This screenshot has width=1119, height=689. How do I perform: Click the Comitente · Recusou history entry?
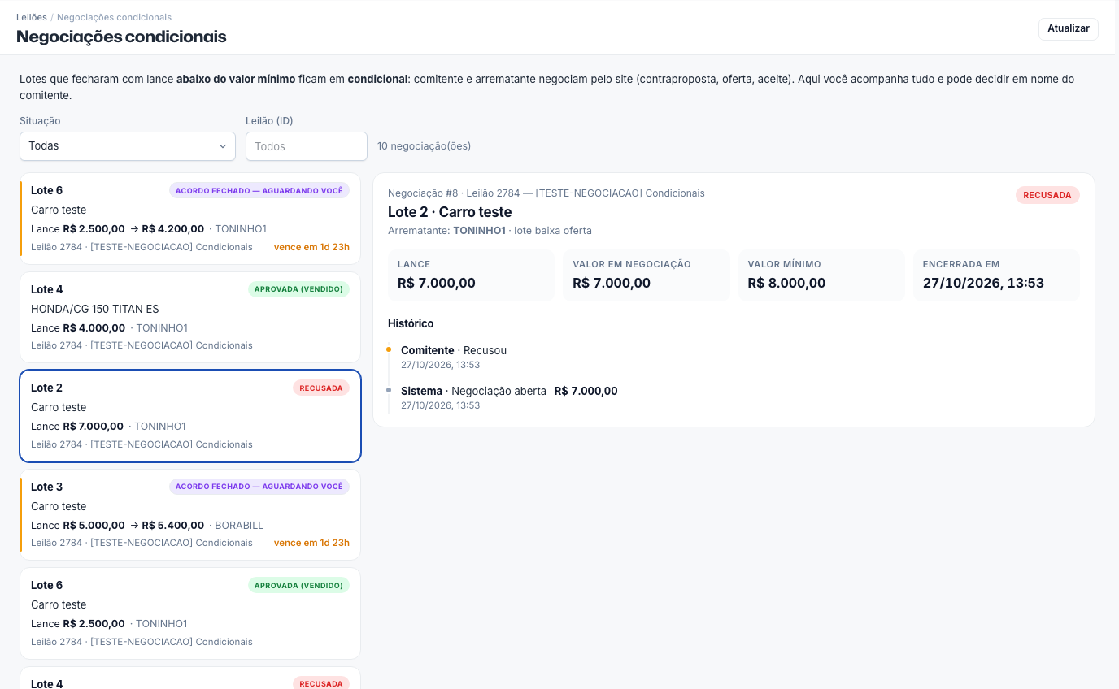click(454, 357)
